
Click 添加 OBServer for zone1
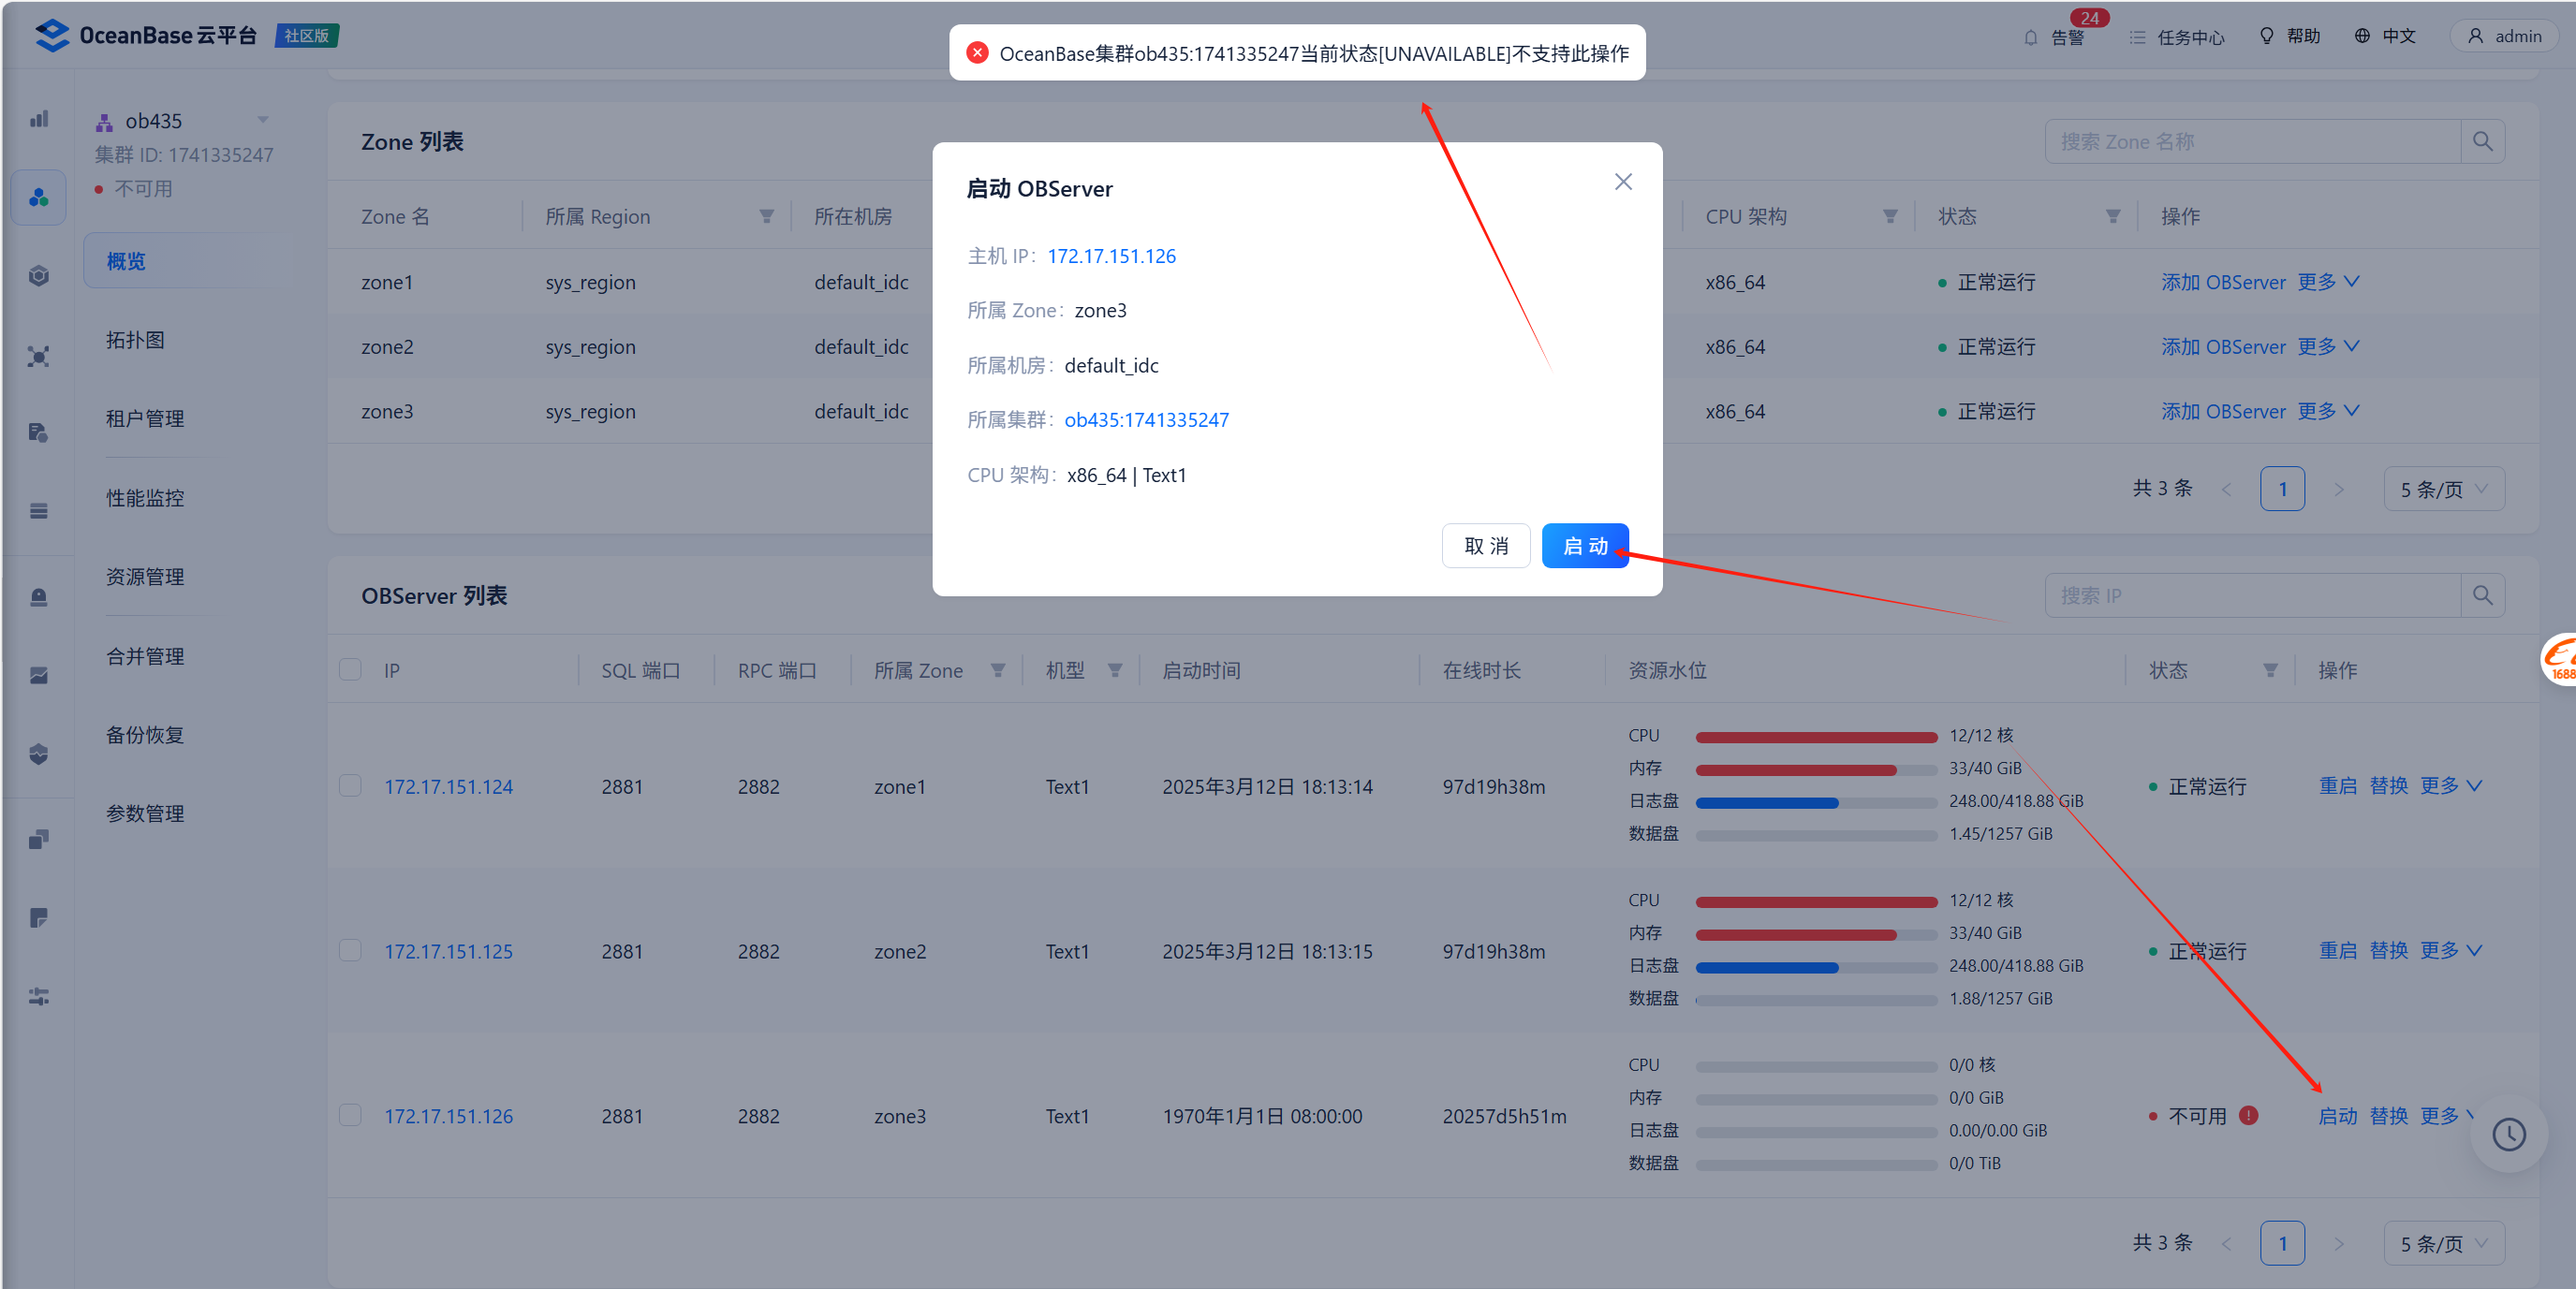(2223, 282)
